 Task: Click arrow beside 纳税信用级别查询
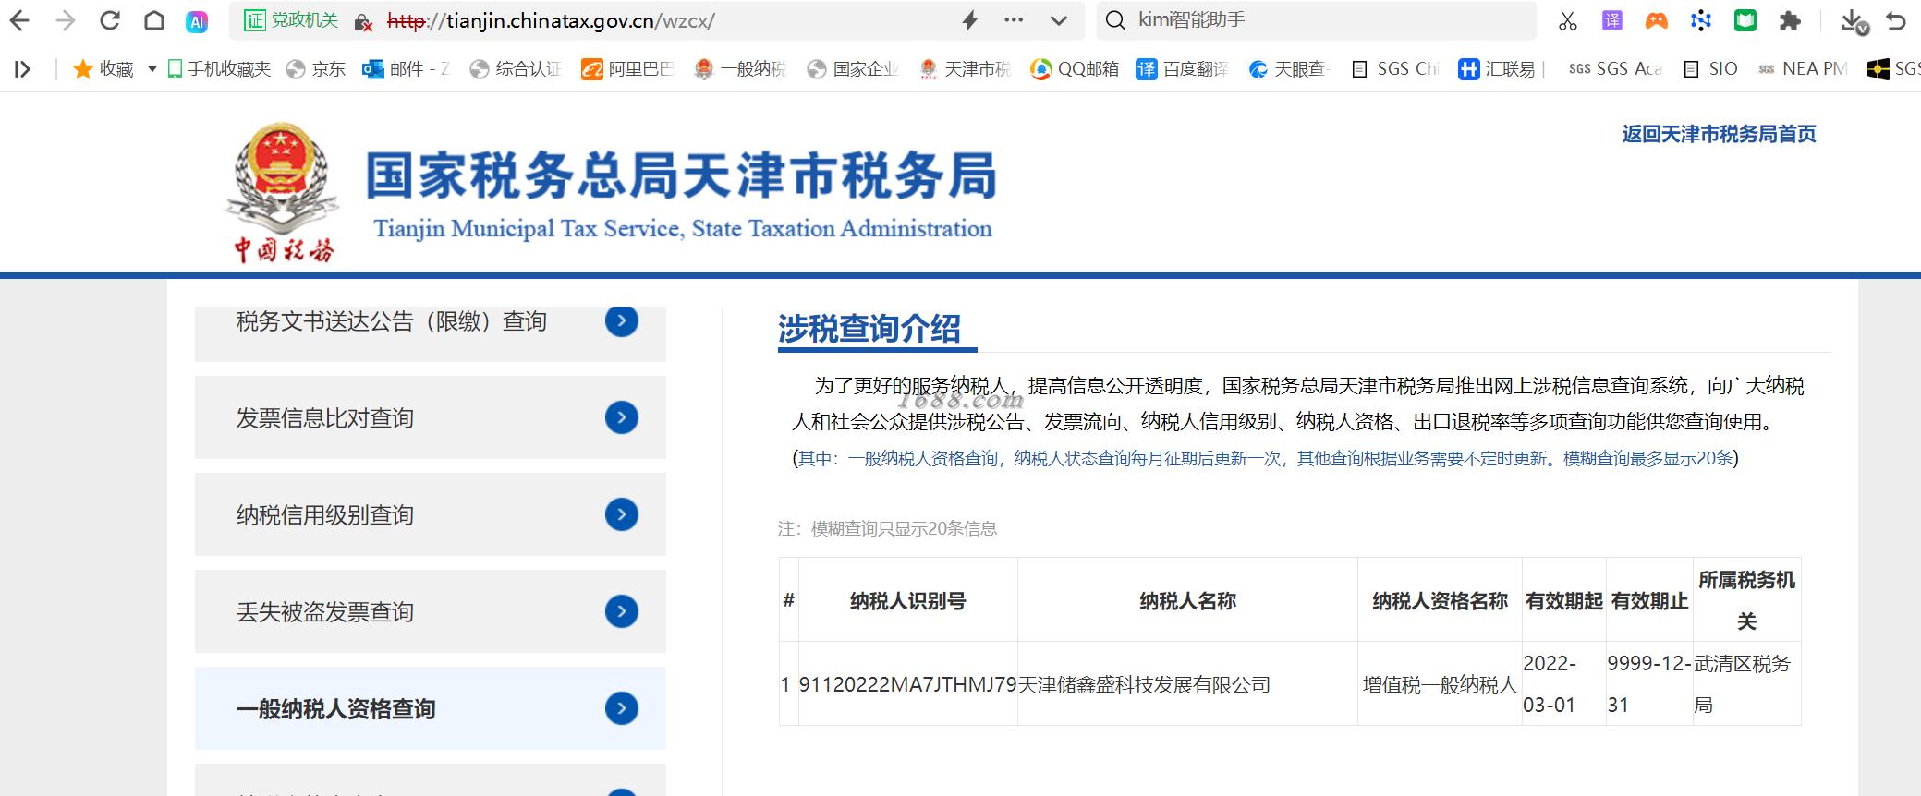tap(622, 514)
